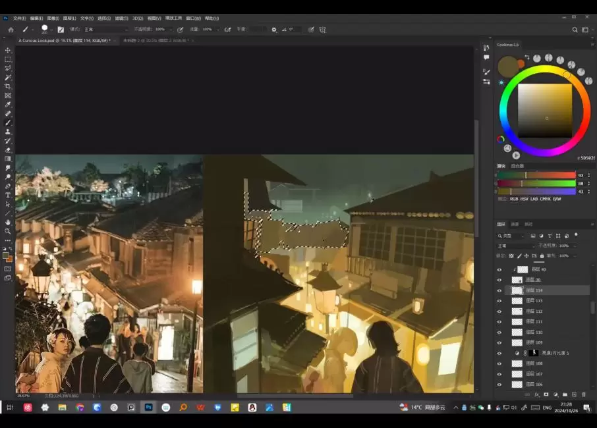
Task: Select the Magic Wand tool
Action: click(x=8, y=78)
